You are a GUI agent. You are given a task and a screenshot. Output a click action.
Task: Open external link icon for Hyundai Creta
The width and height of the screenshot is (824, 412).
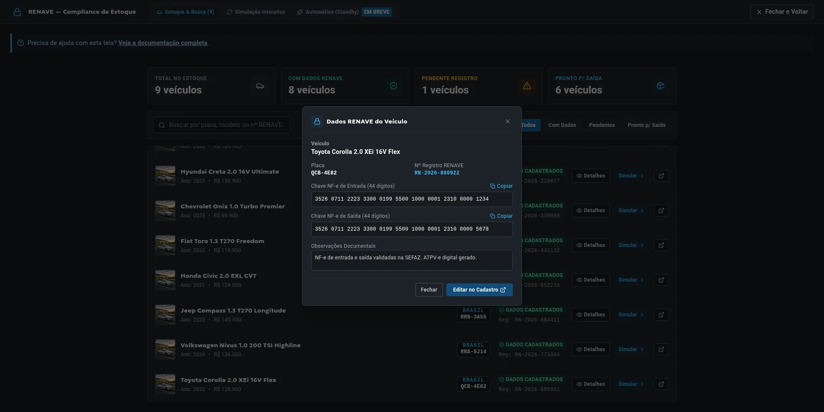coord(661,176)
